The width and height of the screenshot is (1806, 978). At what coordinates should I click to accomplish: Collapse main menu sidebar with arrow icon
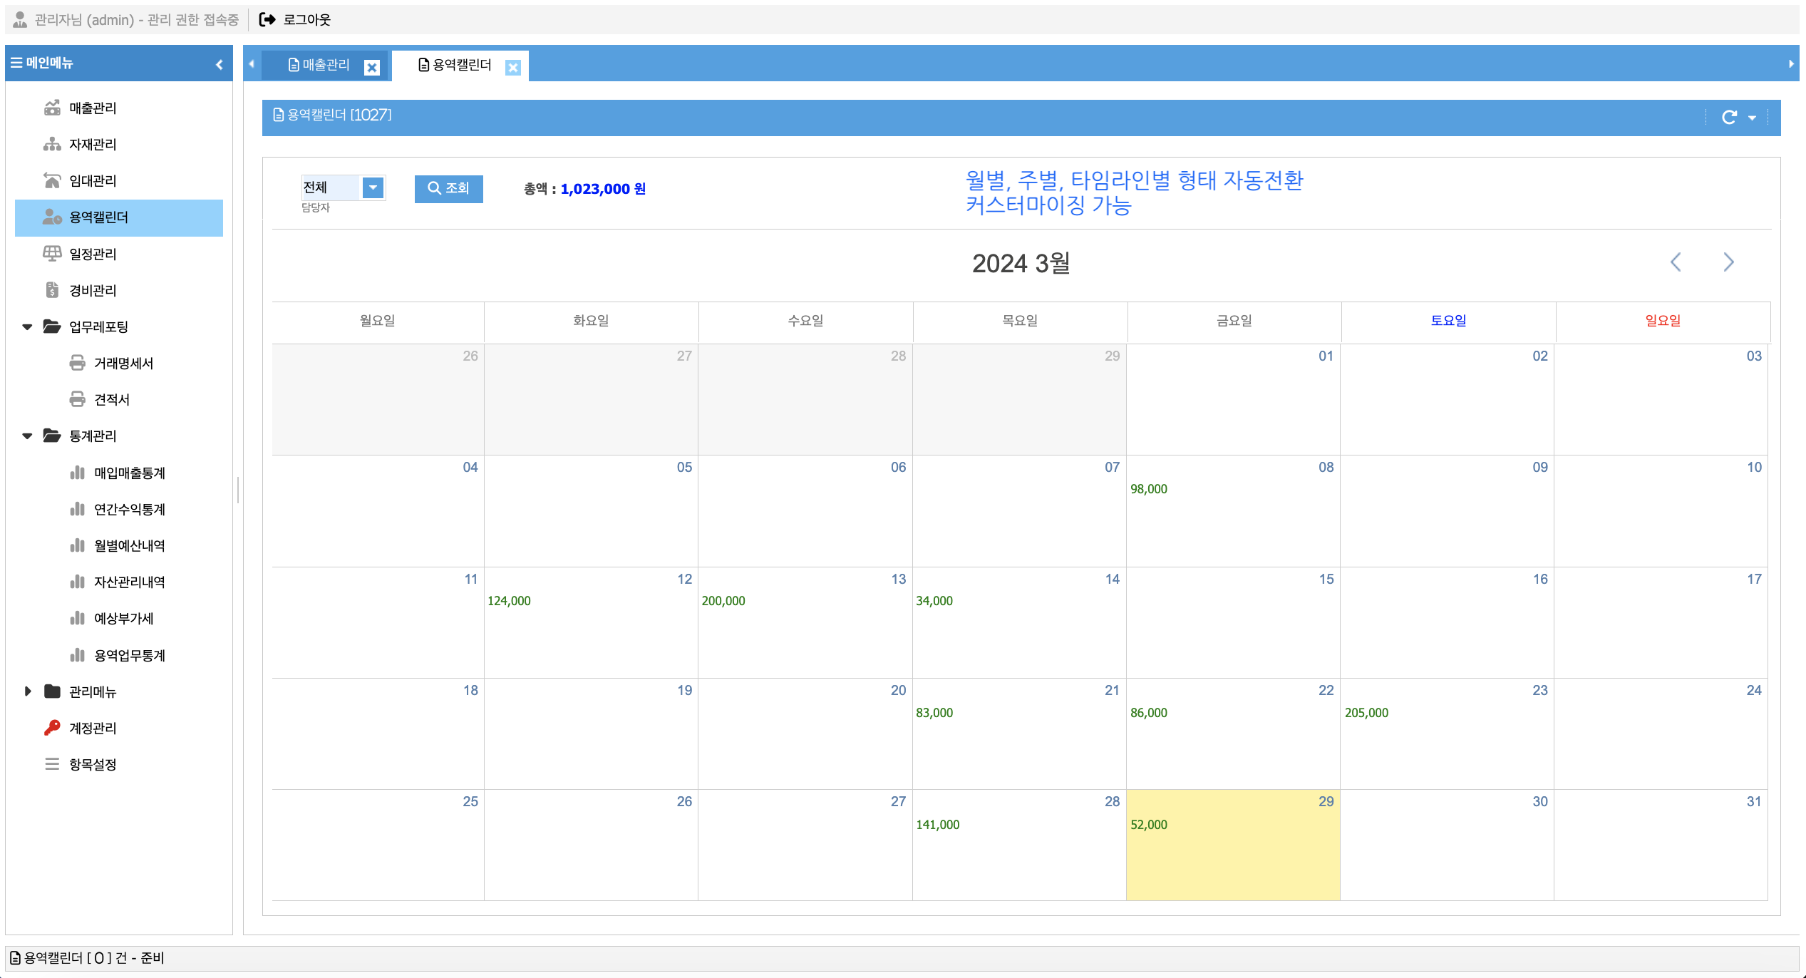click(x=220, y=64)
